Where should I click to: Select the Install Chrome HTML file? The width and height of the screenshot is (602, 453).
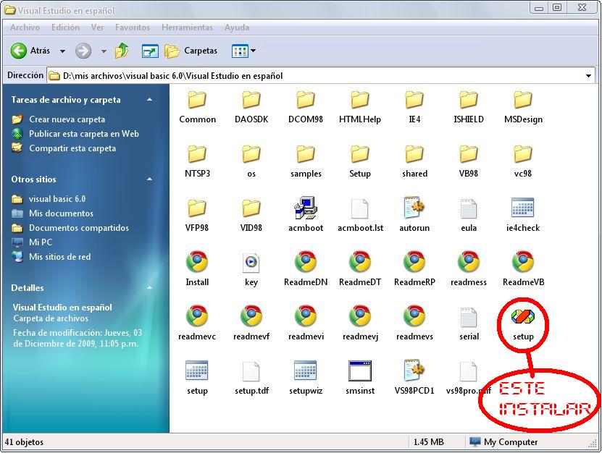197,269
